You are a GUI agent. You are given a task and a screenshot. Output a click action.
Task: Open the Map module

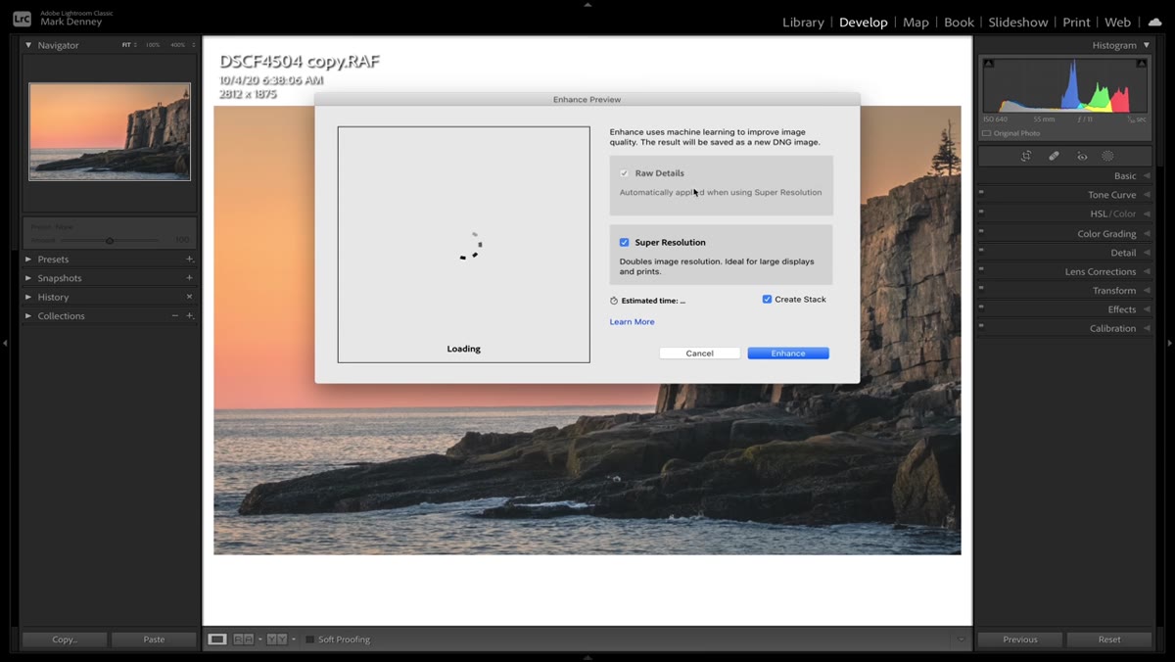pyautogui.click(x=916, y=22)
